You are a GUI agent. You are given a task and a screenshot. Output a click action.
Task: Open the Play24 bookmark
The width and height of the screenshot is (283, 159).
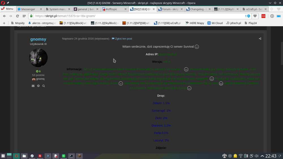pyautogui.click(x=250, y=23)
